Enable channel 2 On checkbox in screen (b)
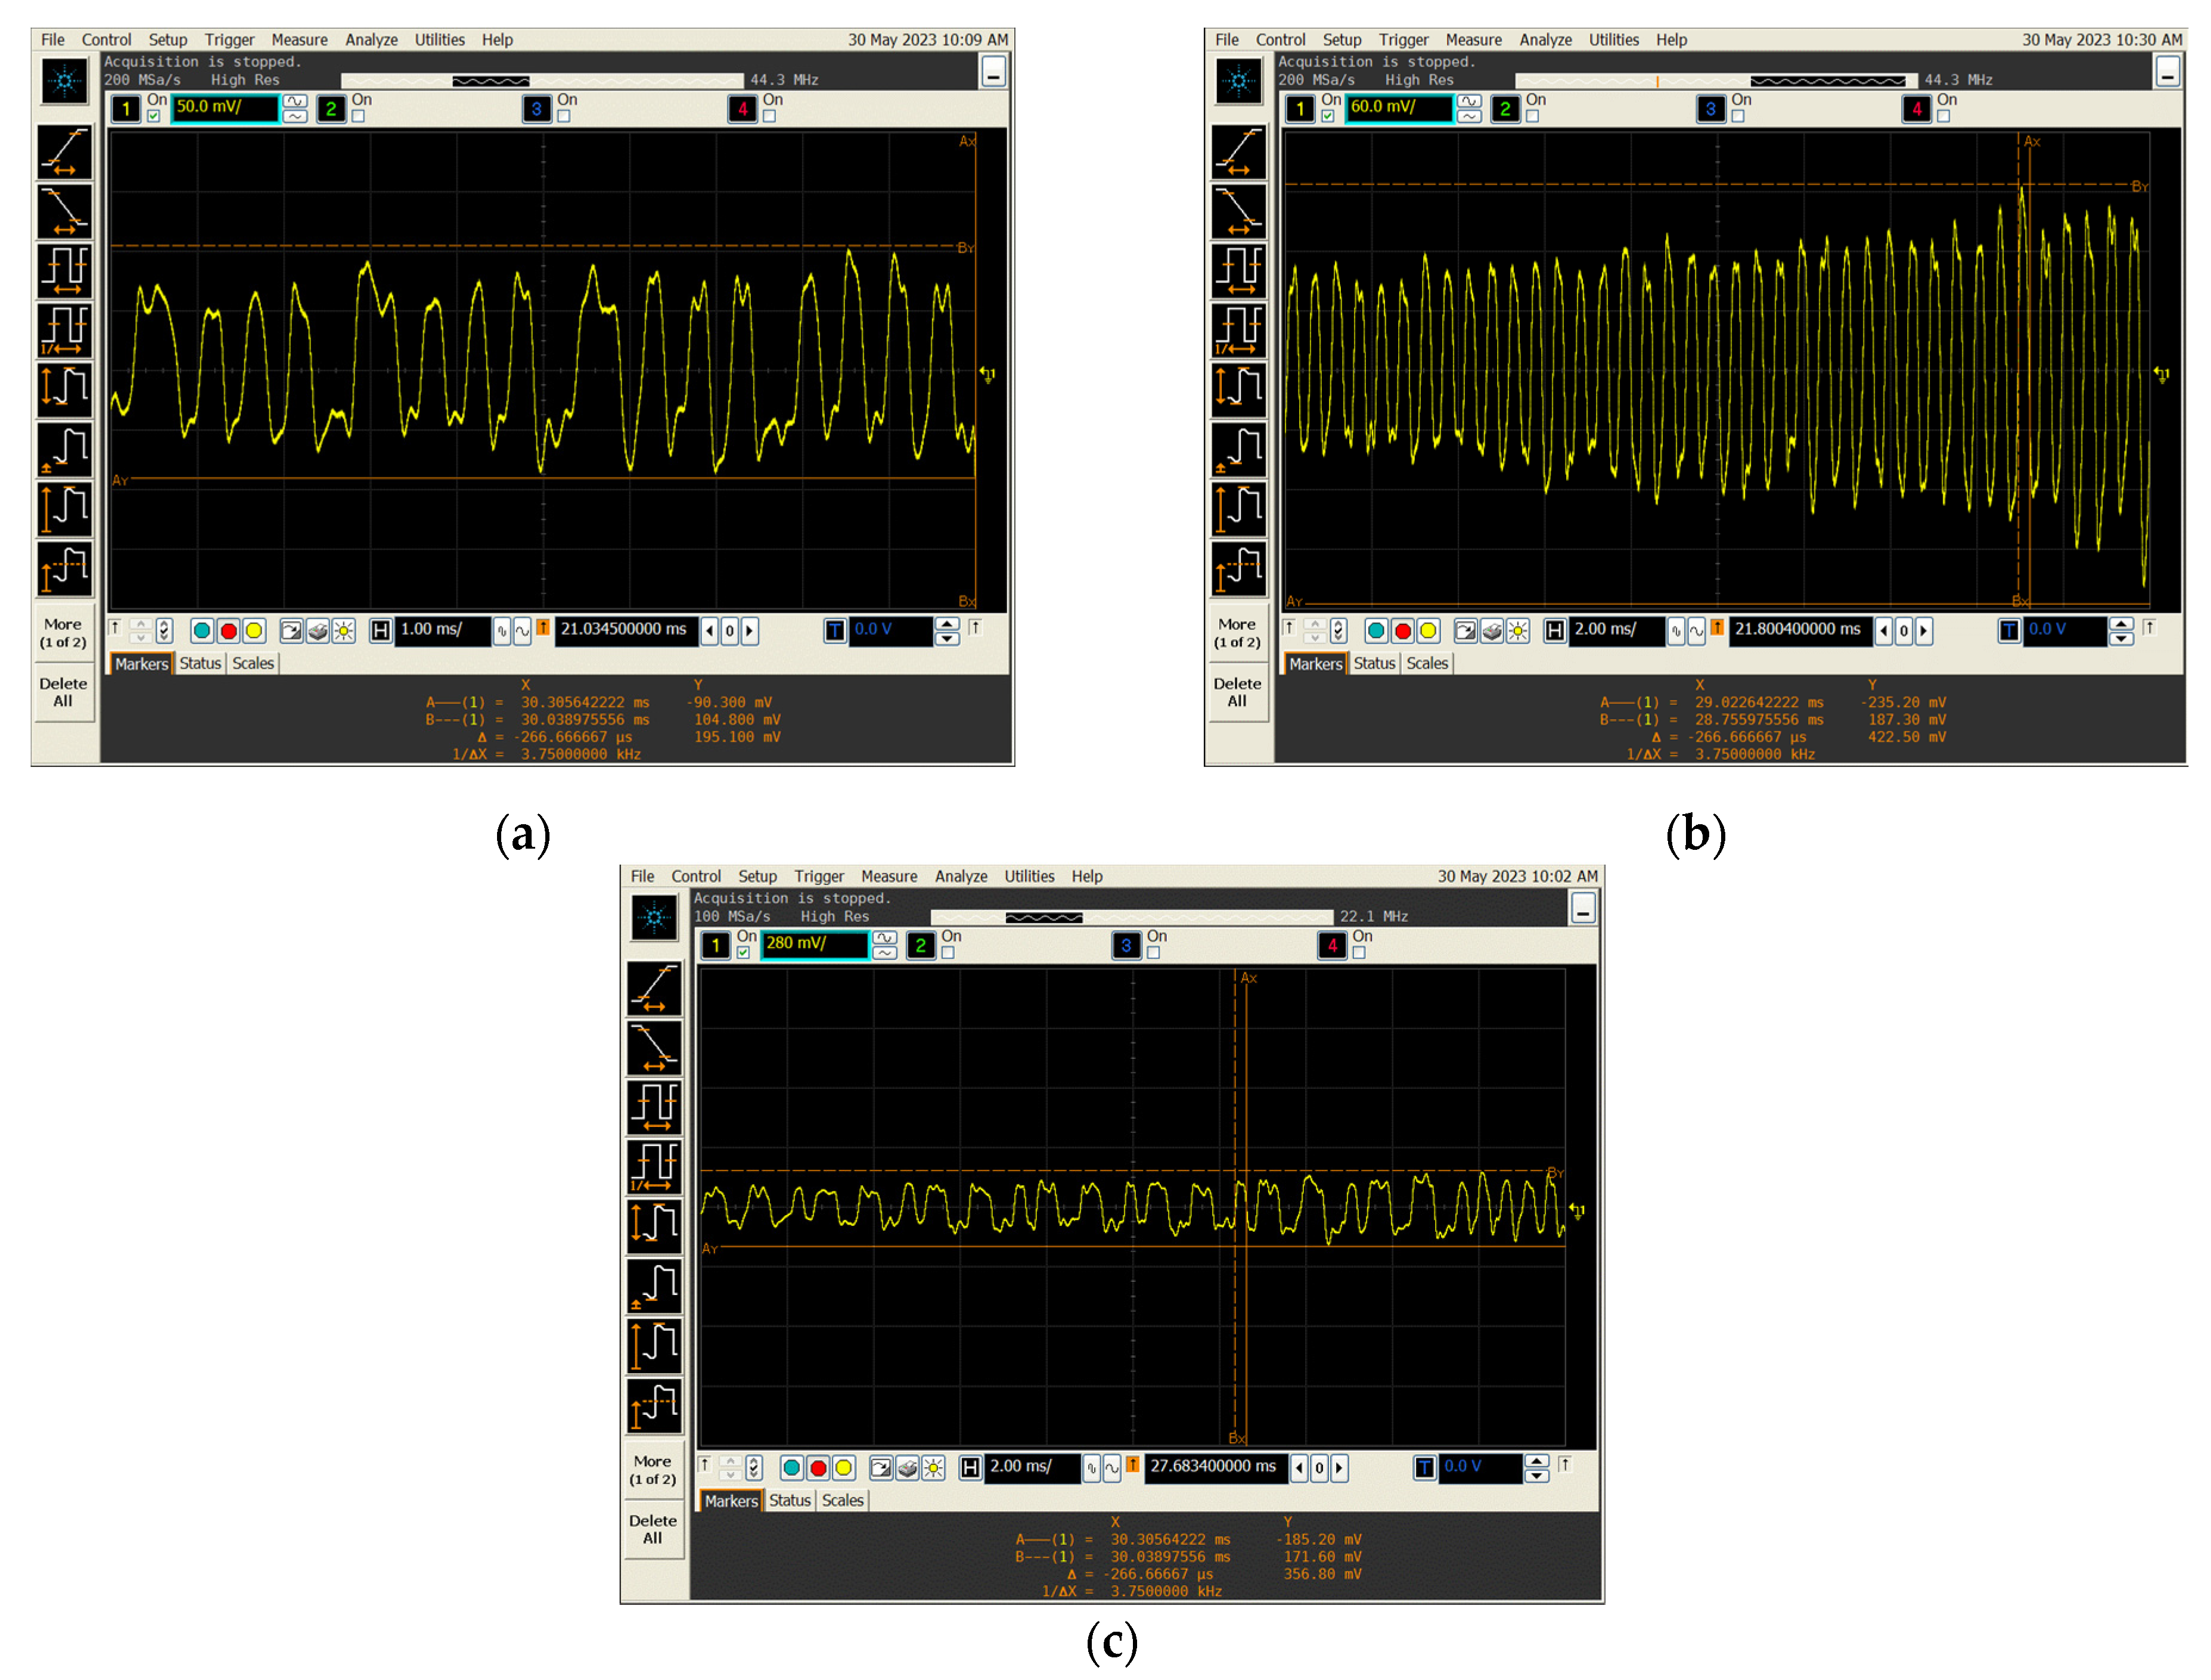2211x1680 pixels. coord(1532,116)
